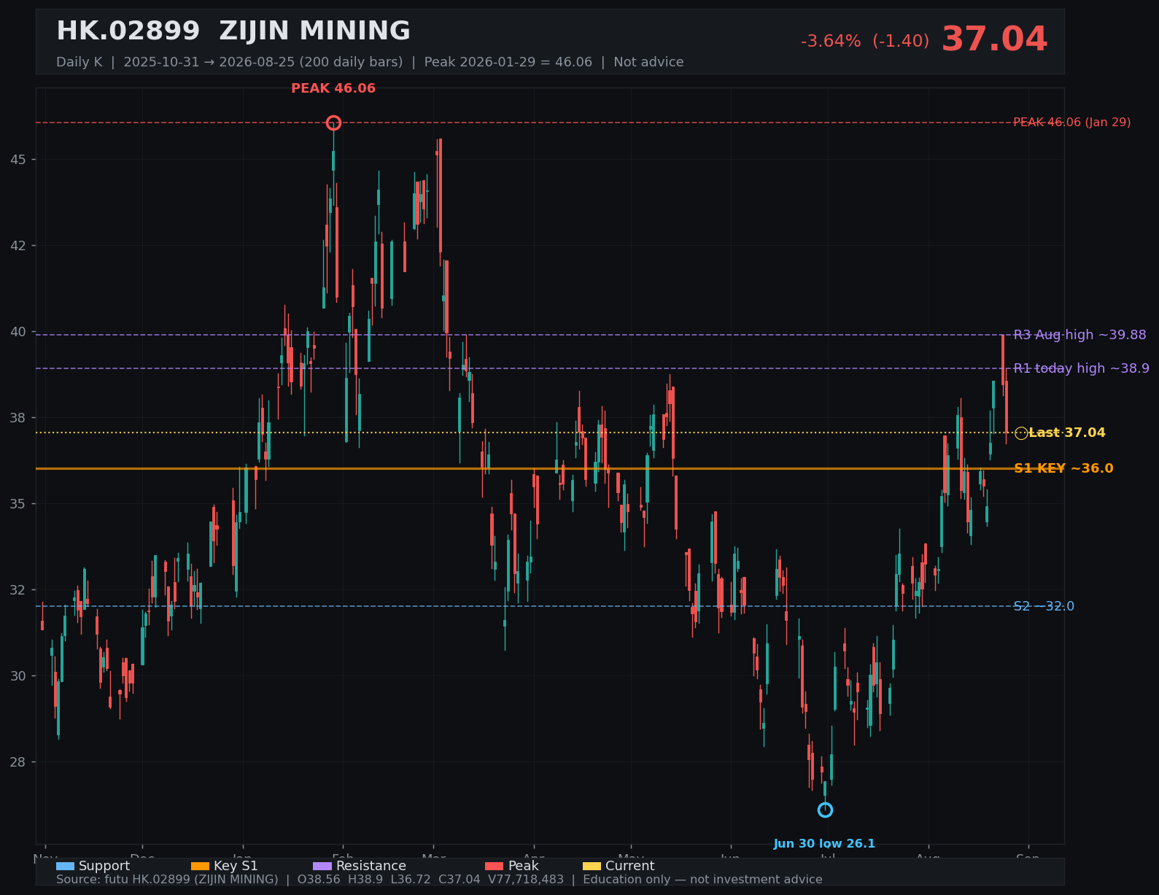1159x895 pixels.
Task: Click the 'R3 Aug high ~39.88' label
Action: click(1080, 335)
